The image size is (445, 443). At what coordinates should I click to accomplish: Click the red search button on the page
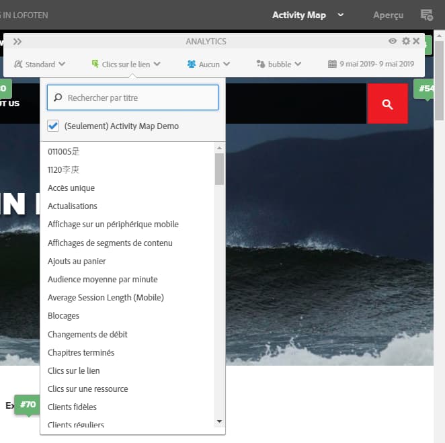click(x=388, y=104)
